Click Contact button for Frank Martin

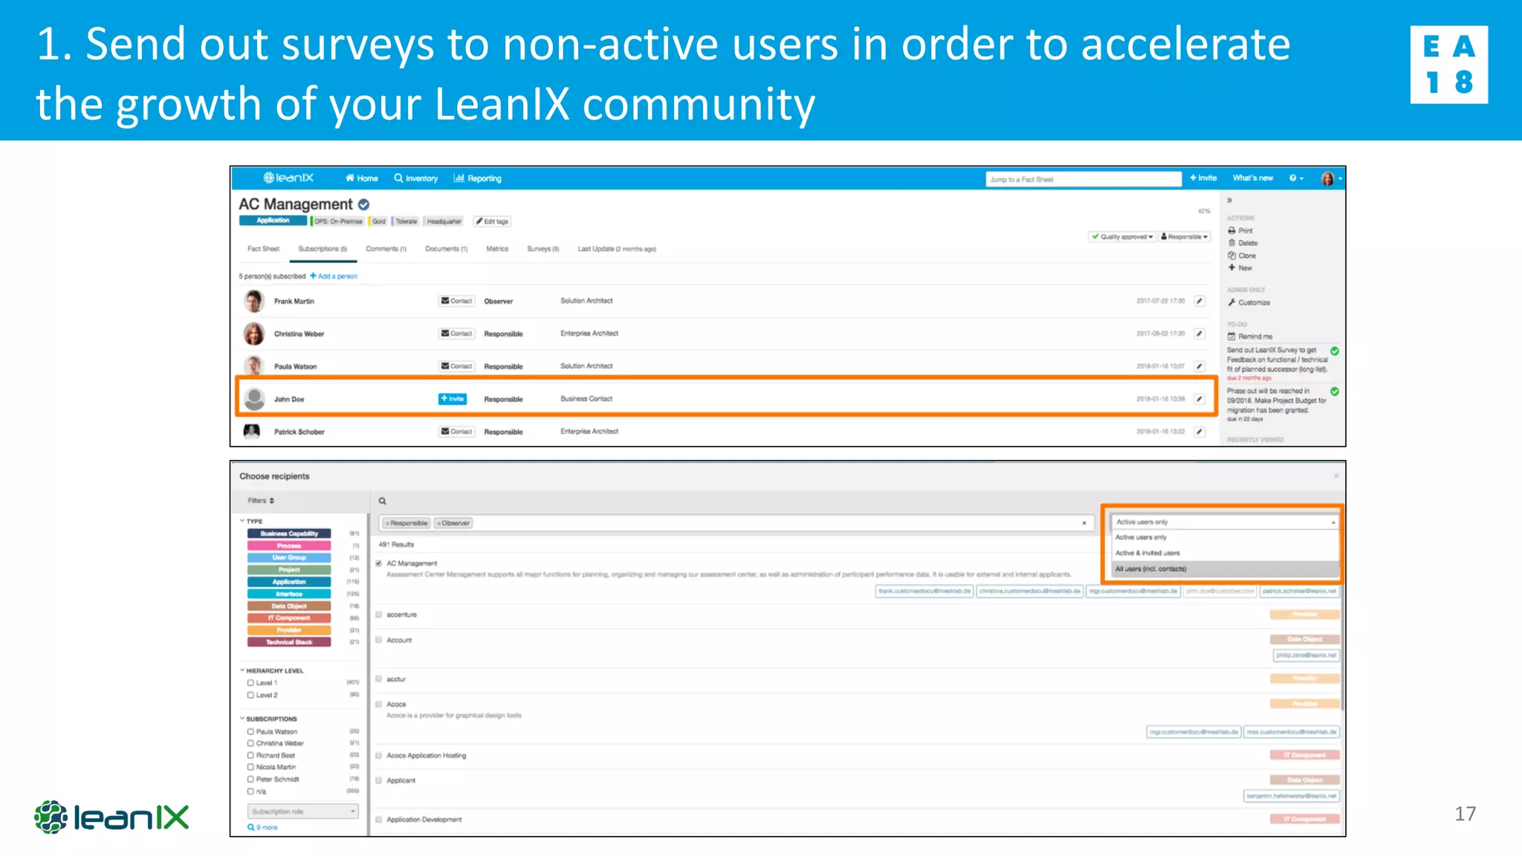pos(456,301)
